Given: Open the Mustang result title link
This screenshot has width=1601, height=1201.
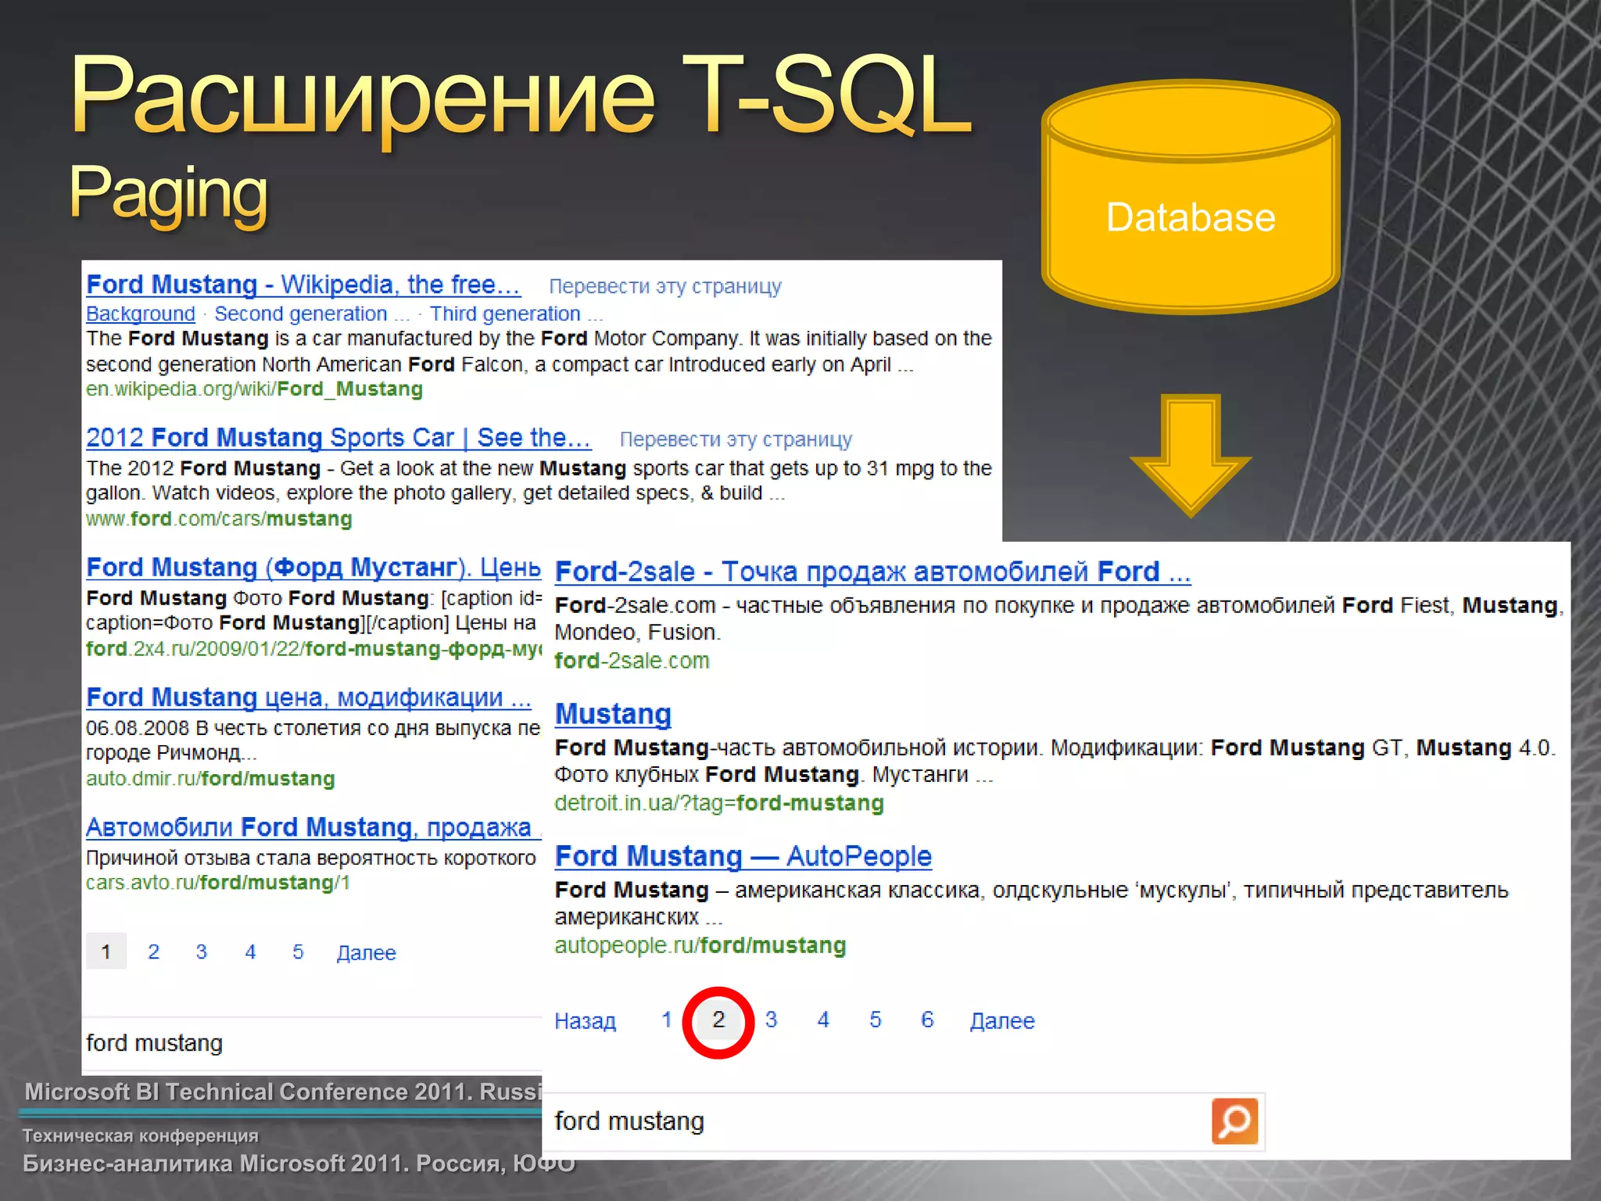Looking at the screenshot, I should point(613,715).
